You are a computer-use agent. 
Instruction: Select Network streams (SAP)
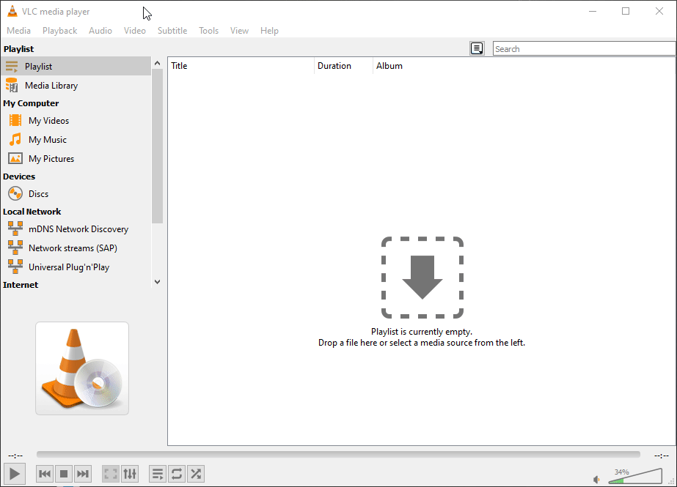click(x=71, y=248)
